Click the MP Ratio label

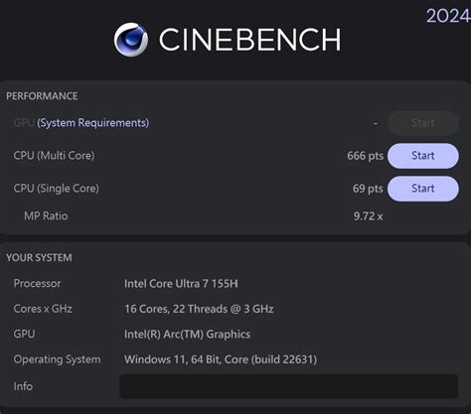46,215
